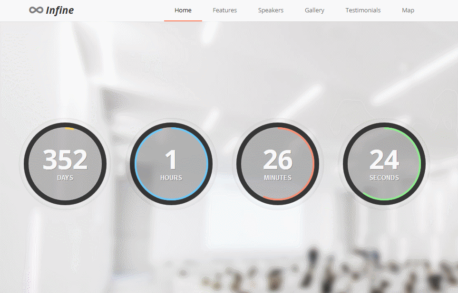Screen dimensions: 458x293
Task: Click the 1 hours countdown number
Action: (171, 160)
